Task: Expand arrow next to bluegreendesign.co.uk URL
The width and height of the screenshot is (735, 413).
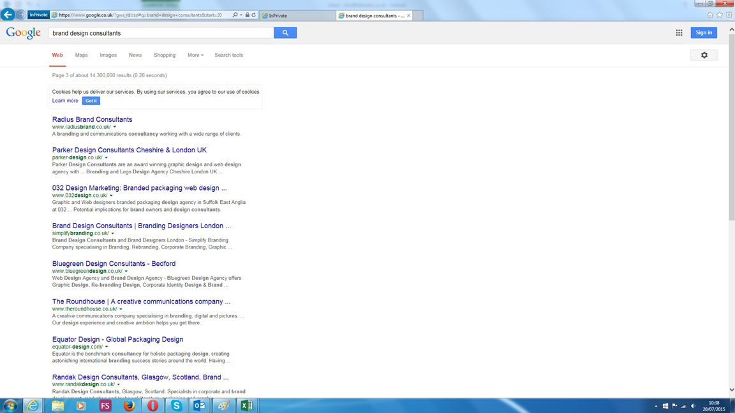Action: [x=126, y=272]
